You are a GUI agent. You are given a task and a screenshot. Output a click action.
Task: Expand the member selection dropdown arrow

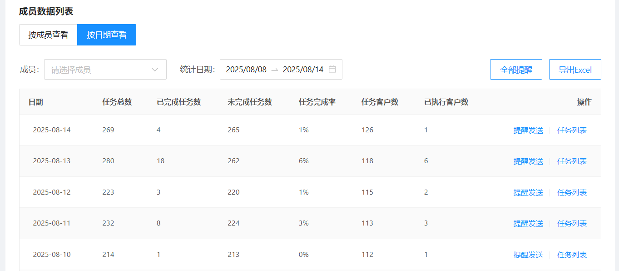click(x=155, y=70)
